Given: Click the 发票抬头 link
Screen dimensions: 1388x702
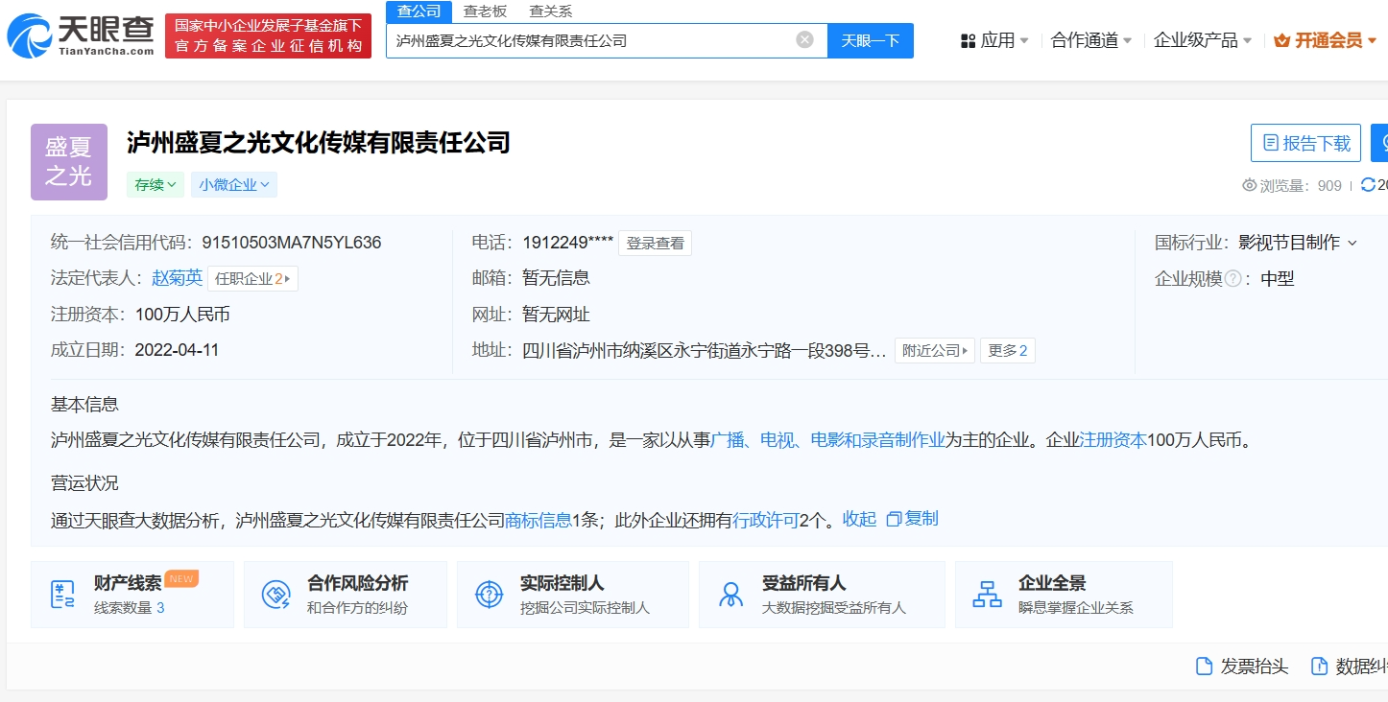Looking at the screenshot, I should (x=1242, y=667).
